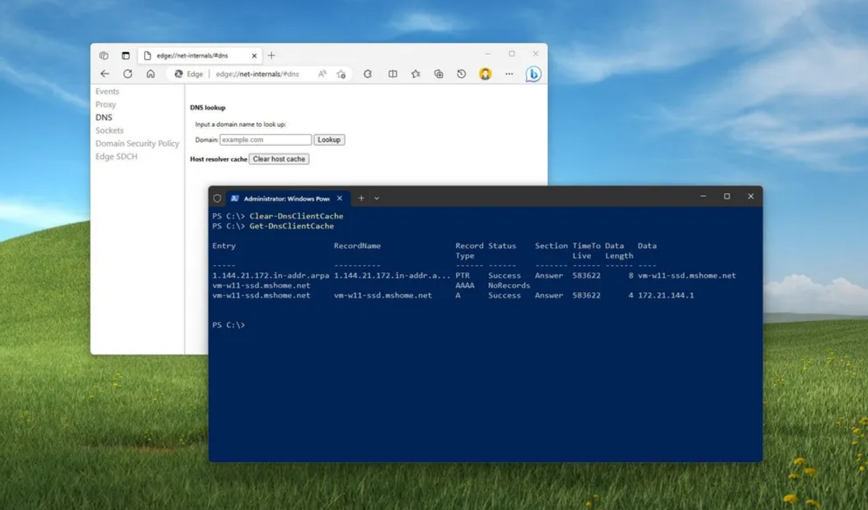Click the shield icon in PowerShell title bar

point(217,198)
